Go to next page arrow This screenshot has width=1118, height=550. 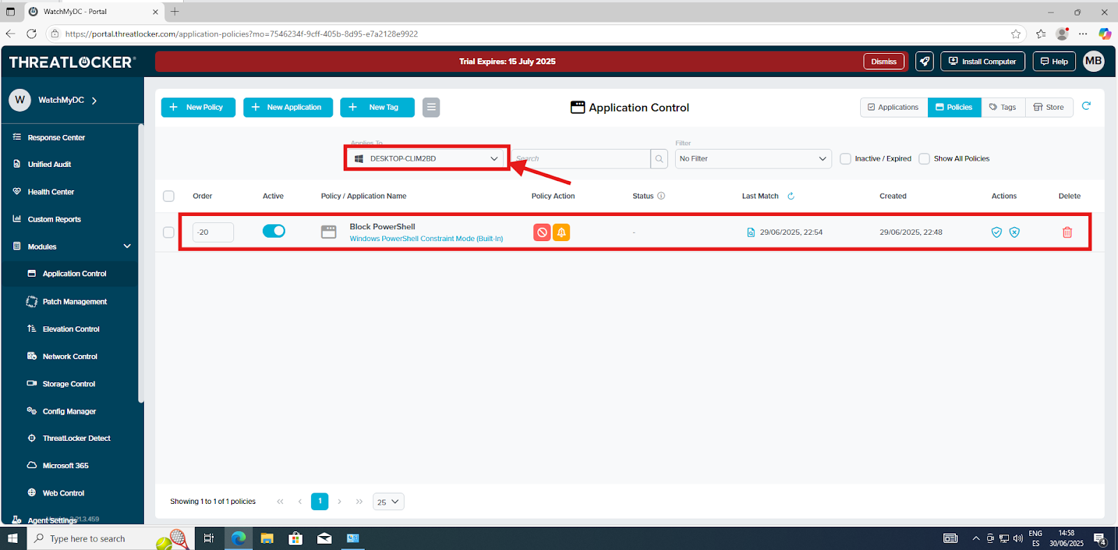340,502
